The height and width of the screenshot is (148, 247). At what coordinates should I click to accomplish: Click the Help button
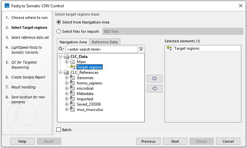(x=22, y=141)
